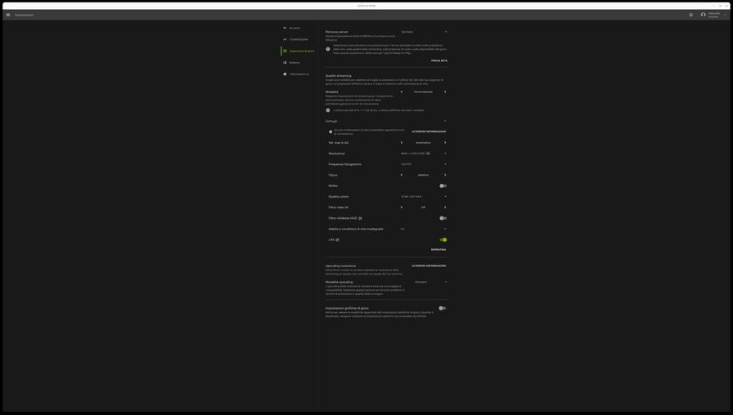
Task: Click right arrow for Modalità streaming
Action: (x=445, y=92)
